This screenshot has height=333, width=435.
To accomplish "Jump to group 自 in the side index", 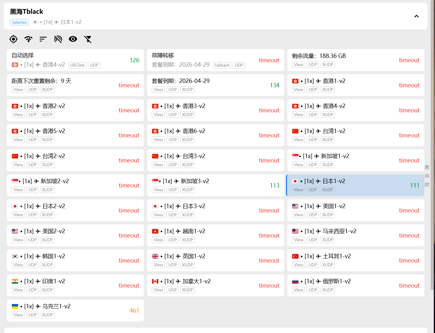I will 427,176.
